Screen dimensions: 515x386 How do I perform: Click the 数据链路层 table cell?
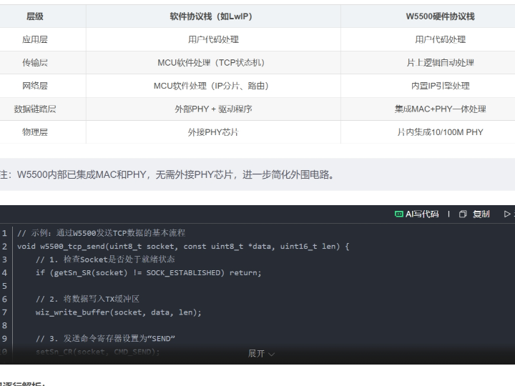[x=34, y=109]
